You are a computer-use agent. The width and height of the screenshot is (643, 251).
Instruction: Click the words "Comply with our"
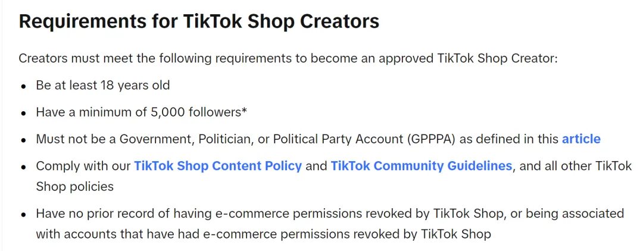click(x=83, y=166)
